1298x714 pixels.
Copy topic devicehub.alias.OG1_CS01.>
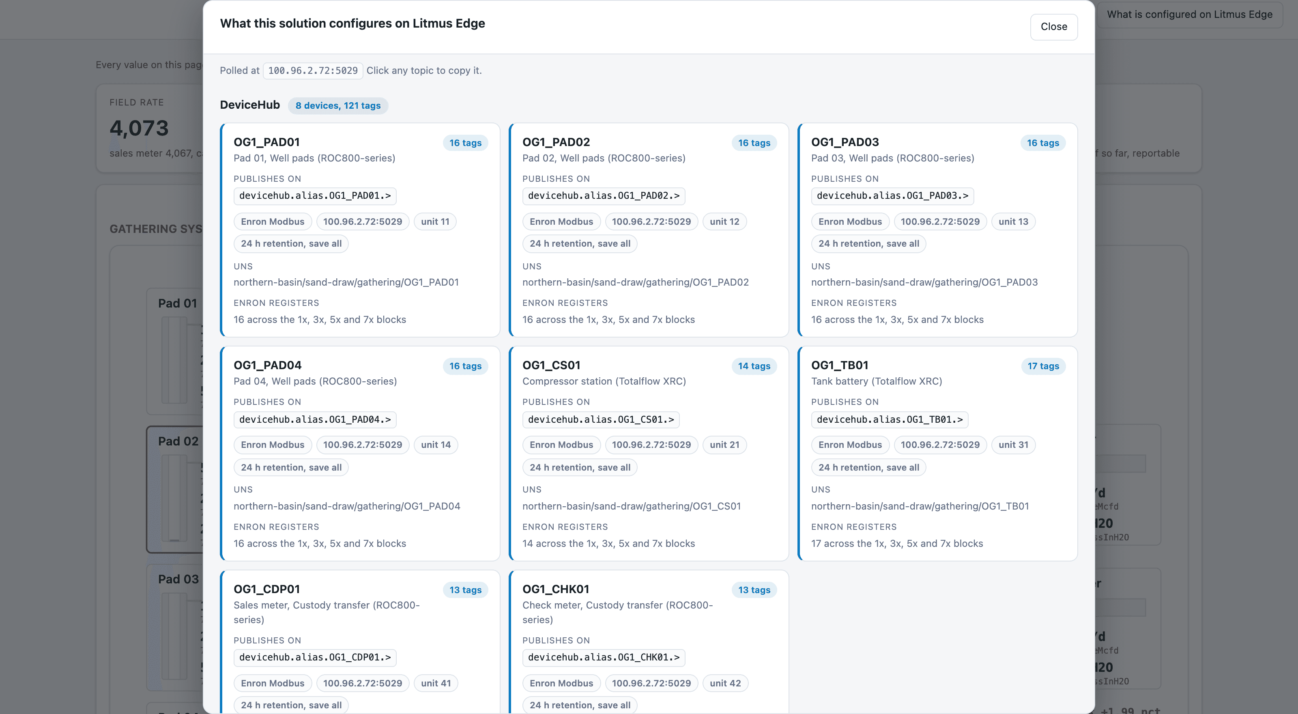[x=601, y=419]
